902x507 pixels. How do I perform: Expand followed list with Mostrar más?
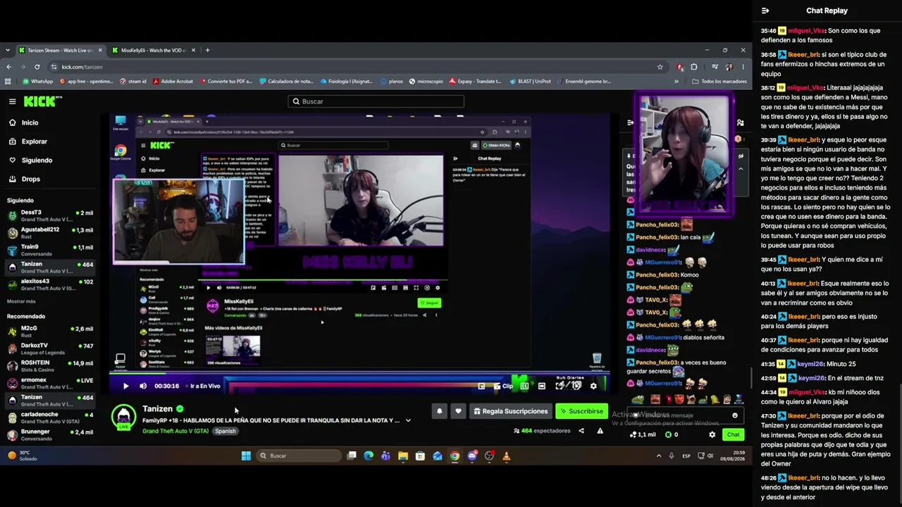click(x=21, y=301)
